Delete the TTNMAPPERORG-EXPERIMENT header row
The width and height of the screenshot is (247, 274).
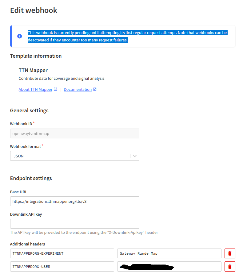pyautogui.click(x=230, y=253)
